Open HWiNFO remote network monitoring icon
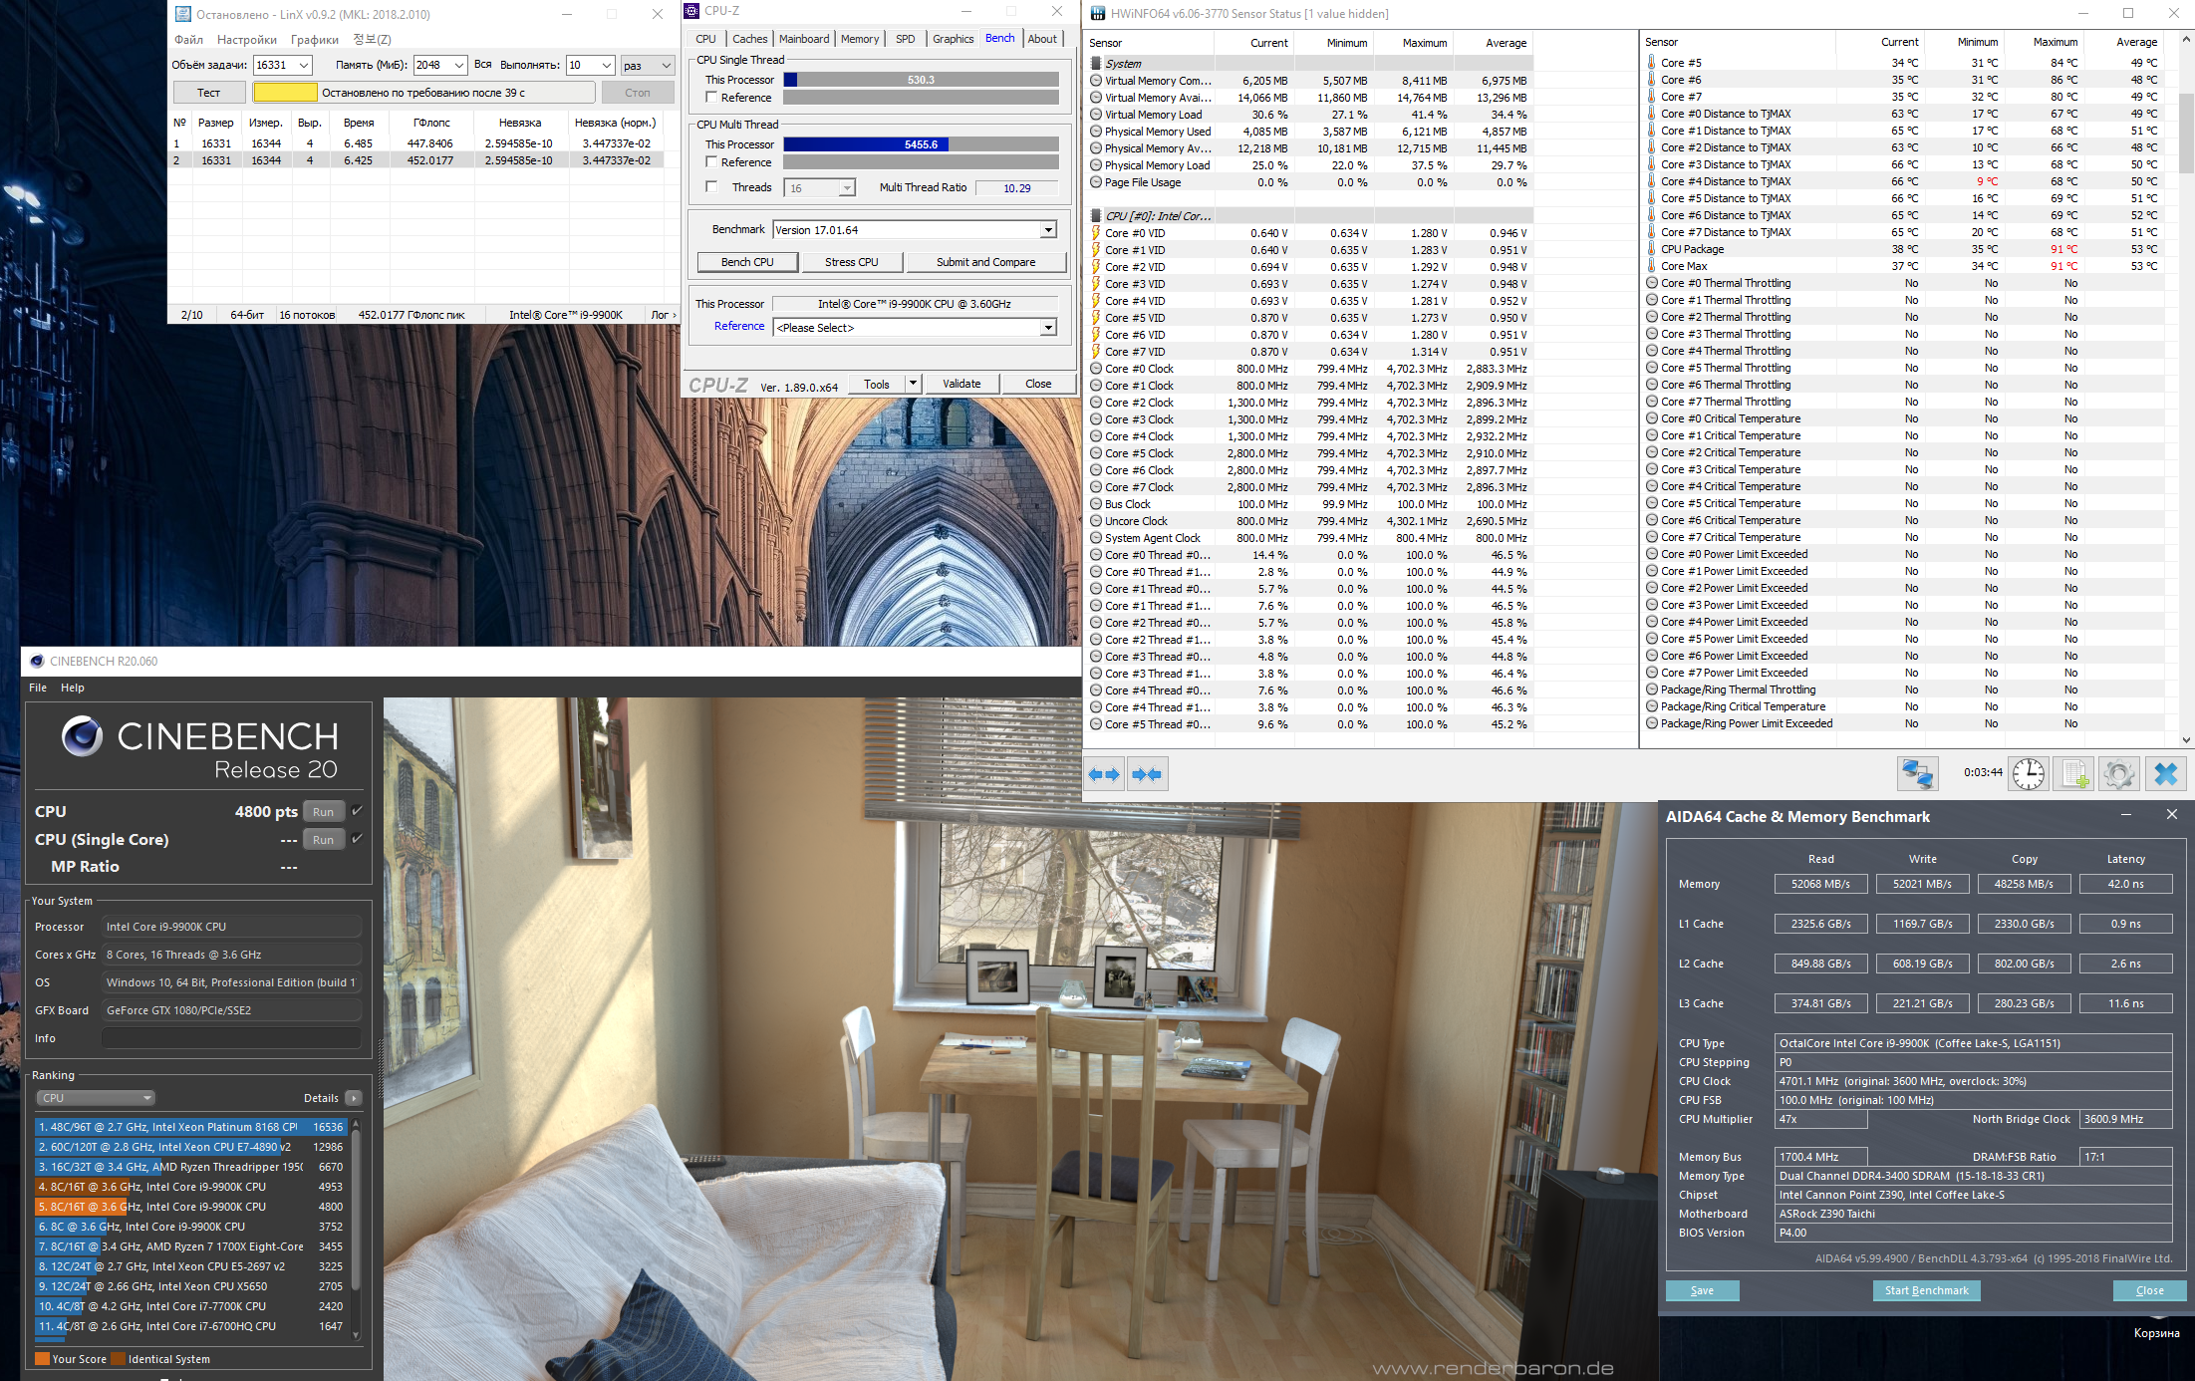This screenshot has width=2195, height=1381. (1917, 774)
